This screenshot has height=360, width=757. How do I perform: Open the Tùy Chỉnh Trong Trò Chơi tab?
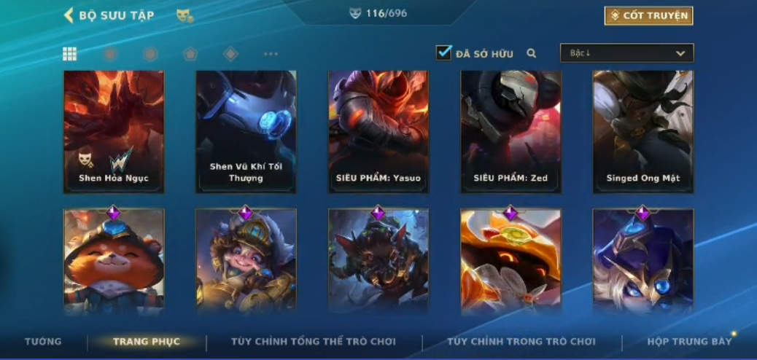(x=521, y=342)
